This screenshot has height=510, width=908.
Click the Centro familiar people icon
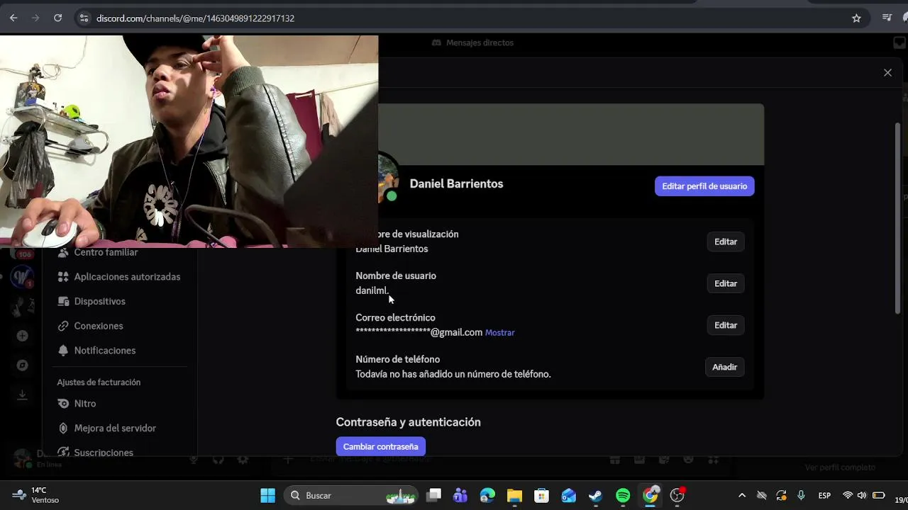(63, 253)
